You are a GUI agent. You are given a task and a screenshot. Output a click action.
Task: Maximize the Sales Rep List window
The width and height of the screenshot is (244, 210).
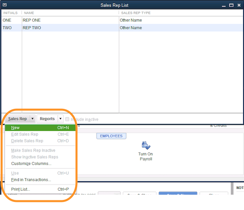click(x=231, y=5)
